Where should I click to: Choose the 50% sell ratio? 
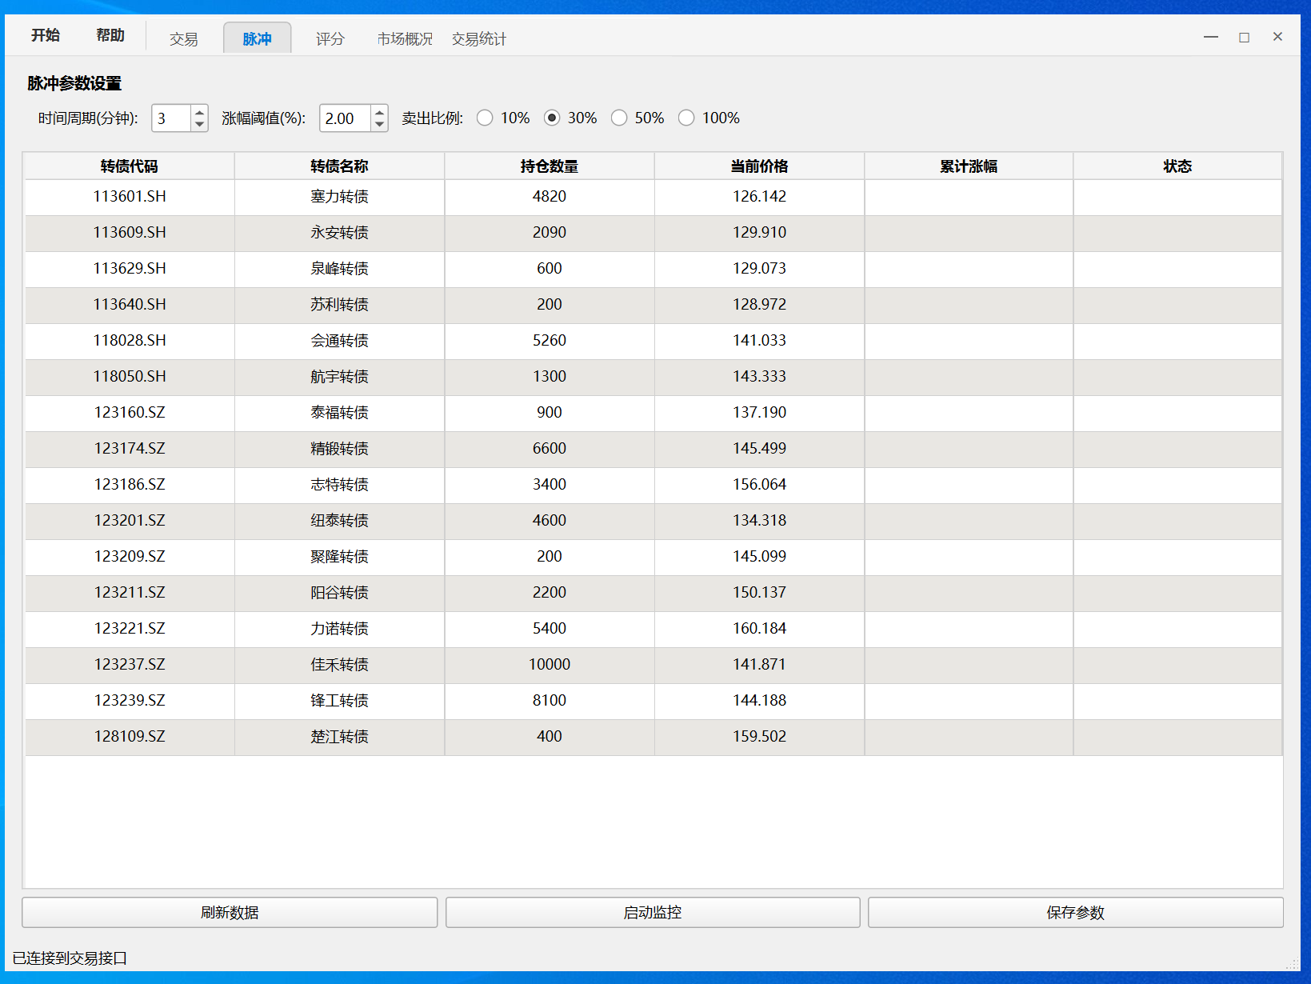pos(619,118)
